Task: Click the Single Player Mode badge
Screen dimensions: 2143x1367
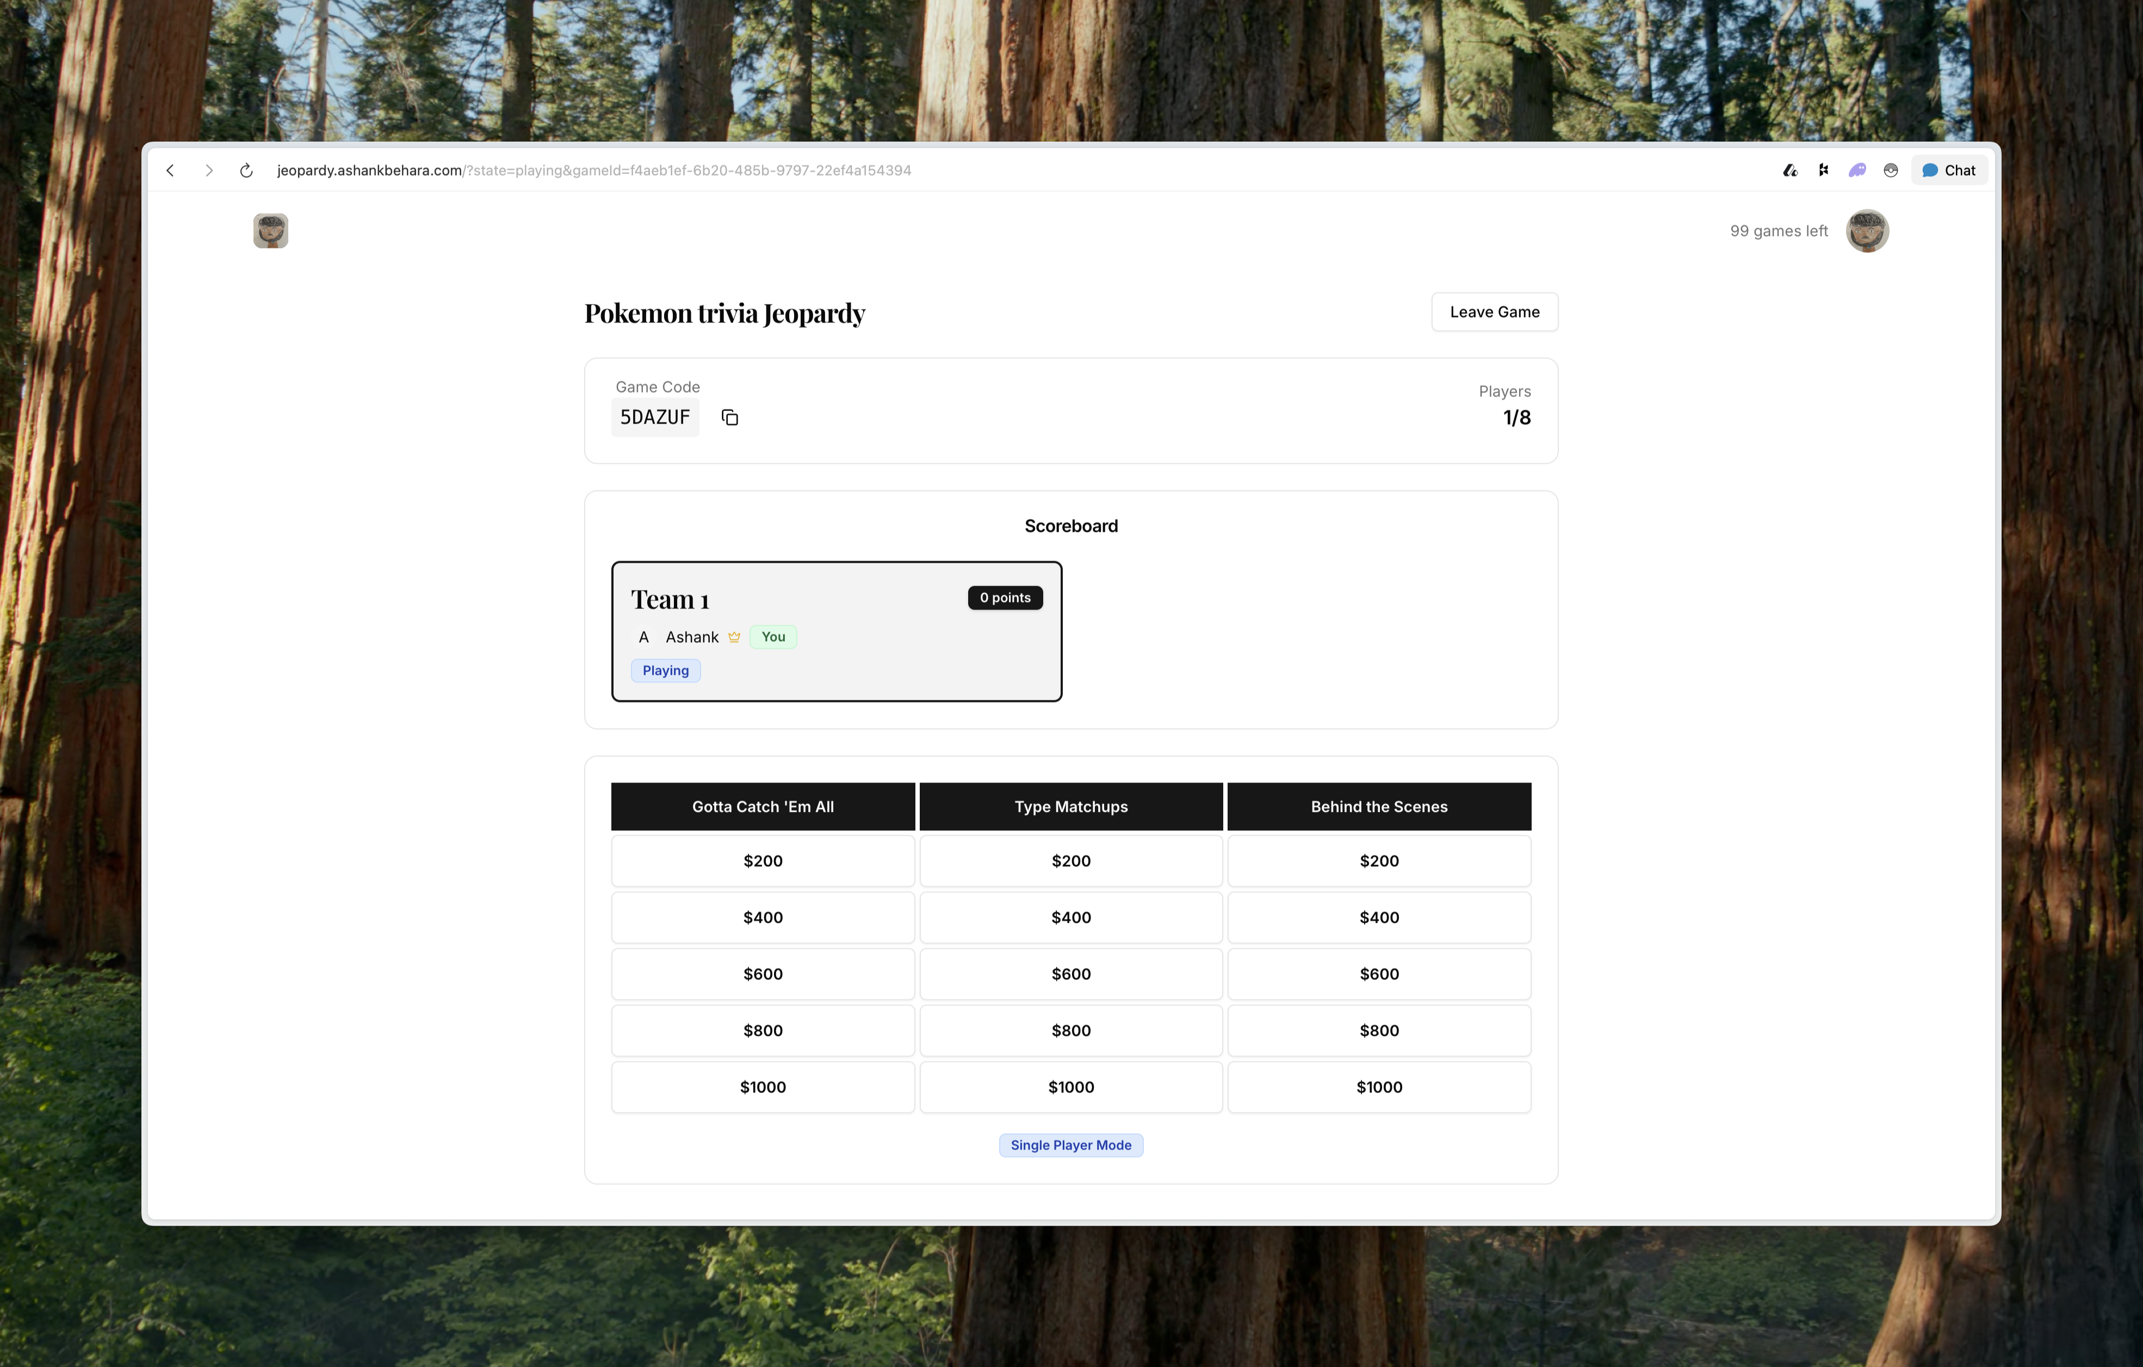Action: 1070,1145
